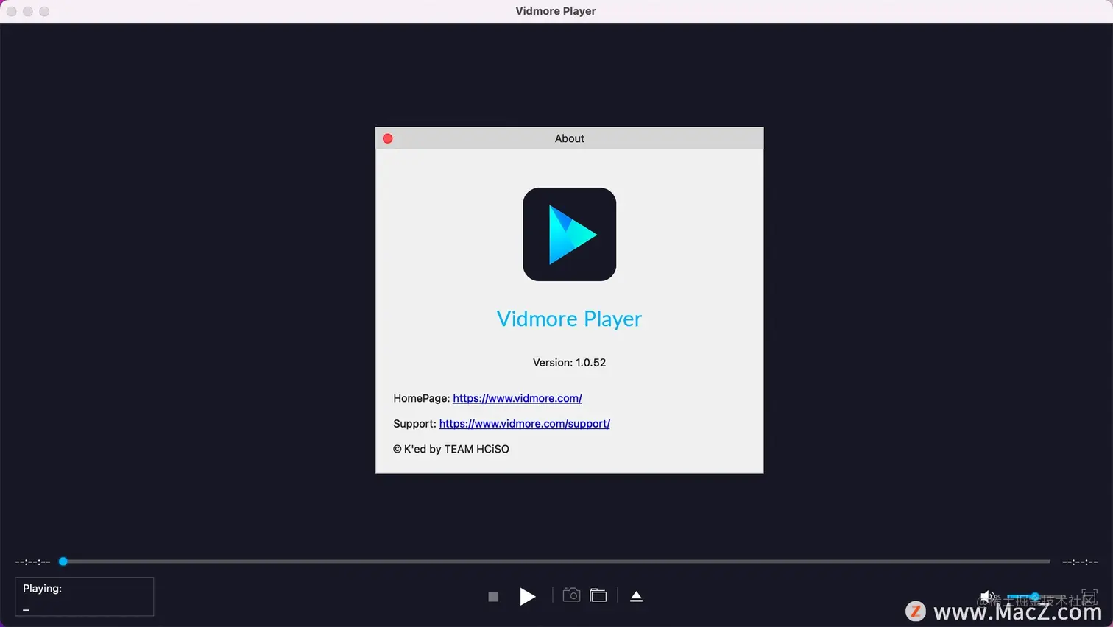Click the 'Support:' label
Viewport: 1113px width, 627px height.
[415, 424]
